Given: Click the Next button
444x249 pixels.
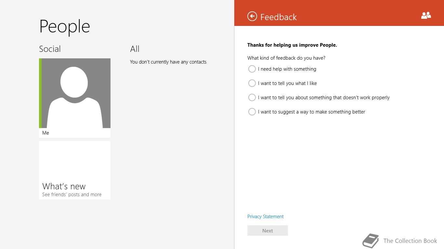Looking at the screenshot, I should pyautogui.click(x=268, y=231).
